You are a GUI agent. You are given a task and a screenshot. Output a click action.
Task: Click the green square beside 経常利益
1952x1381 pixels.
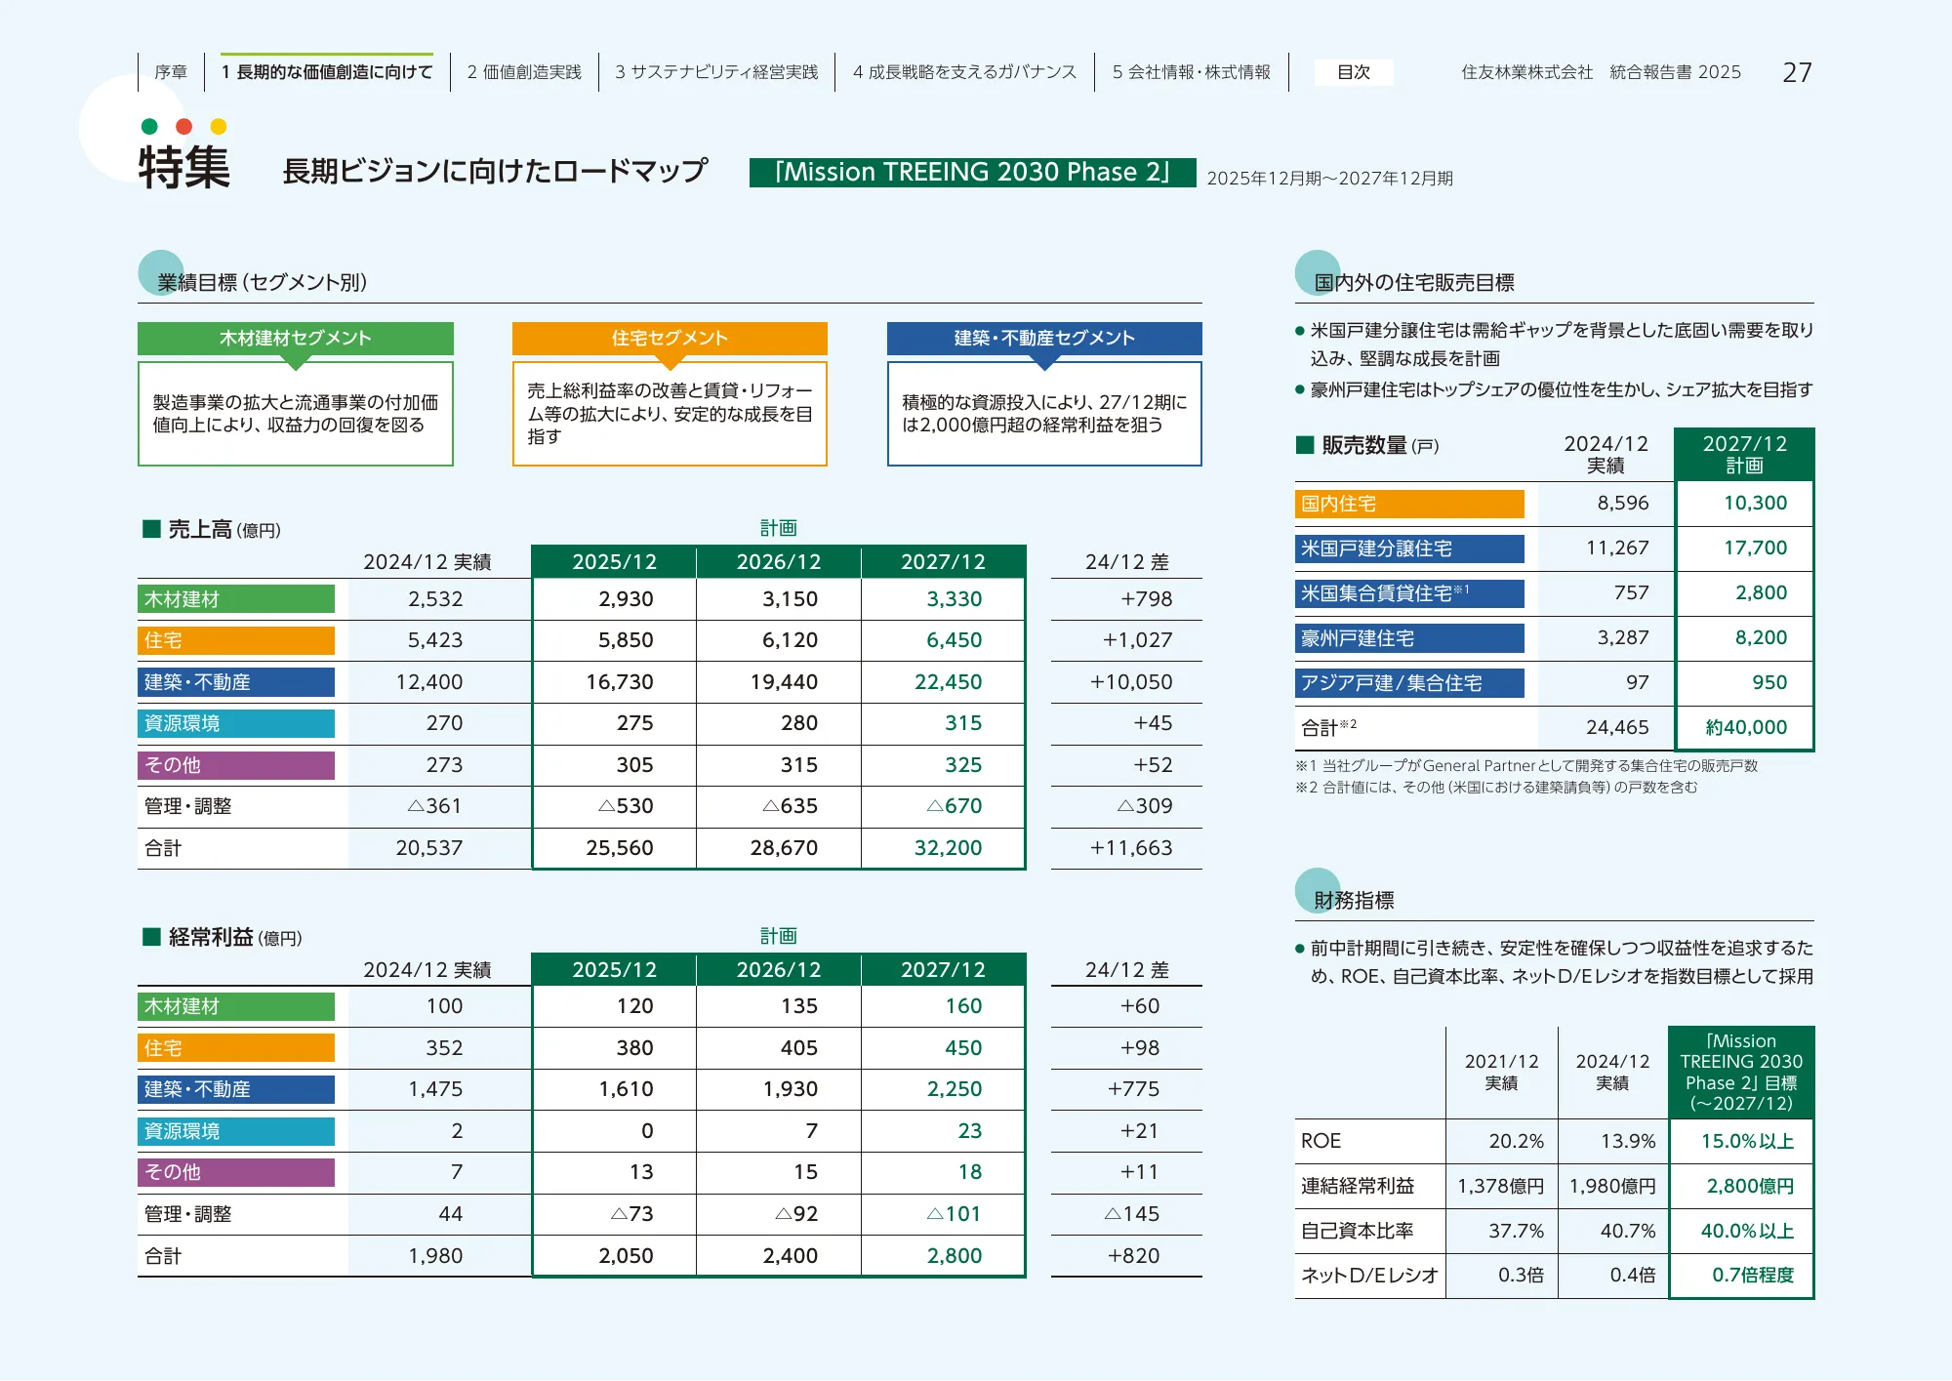tap(151, 937)
